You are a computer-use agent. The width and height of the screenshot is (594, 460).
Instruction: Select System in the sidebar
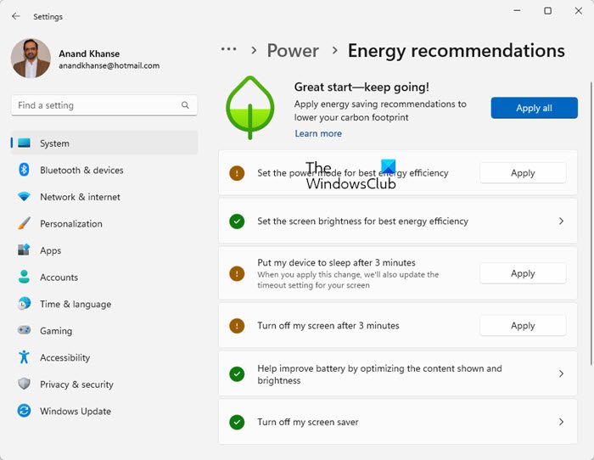[54, 143]
